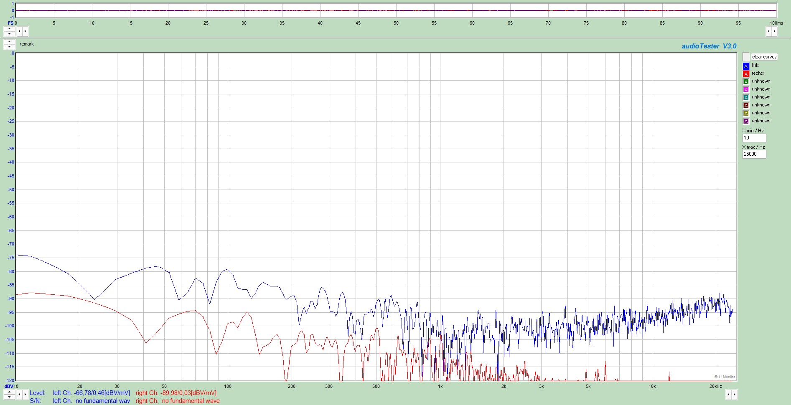Click the left Ch. level readout
Image resolution: width=791 pixels, height=405 pixels.
point(92,393)
